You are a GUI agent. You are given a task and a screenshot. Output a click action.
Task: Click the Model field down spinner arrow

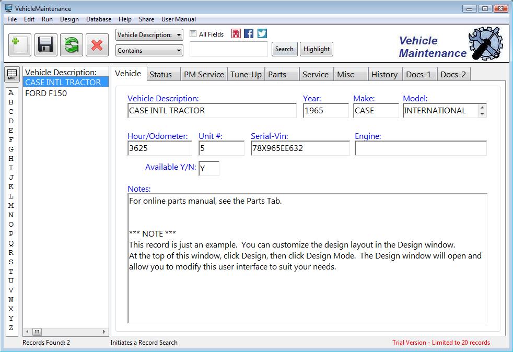point(482,114)
